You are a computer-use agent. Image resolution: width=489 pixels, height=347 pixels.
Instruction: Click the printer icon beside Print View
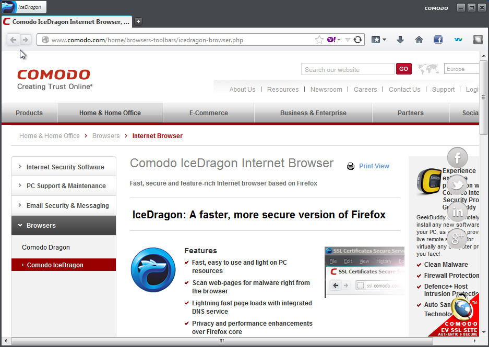tap(351, 166)
